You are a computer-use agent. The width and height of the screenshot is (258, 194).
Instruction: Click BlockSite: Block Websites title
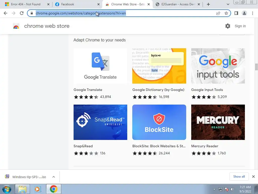click(x=159, y=146)
